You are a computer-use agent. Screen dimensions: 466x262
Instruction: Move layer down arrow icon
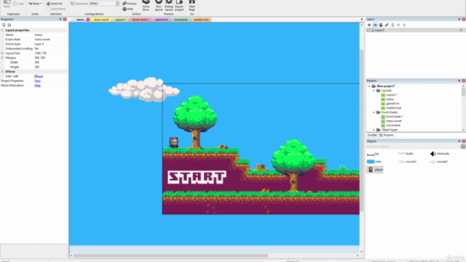click(x=404, y=25)
